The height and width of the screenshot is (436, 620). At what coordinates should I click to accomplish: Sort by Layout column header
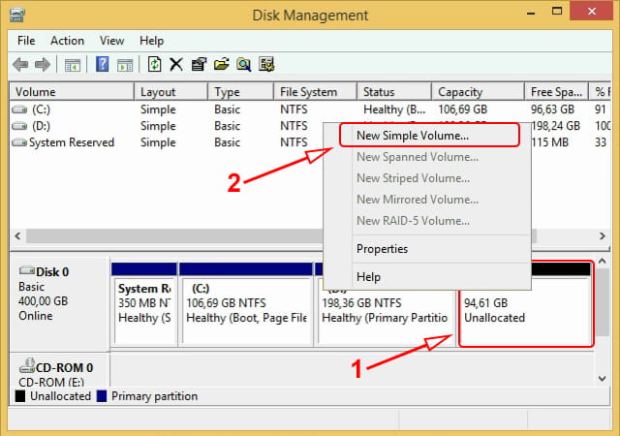[x=170, y=92]
